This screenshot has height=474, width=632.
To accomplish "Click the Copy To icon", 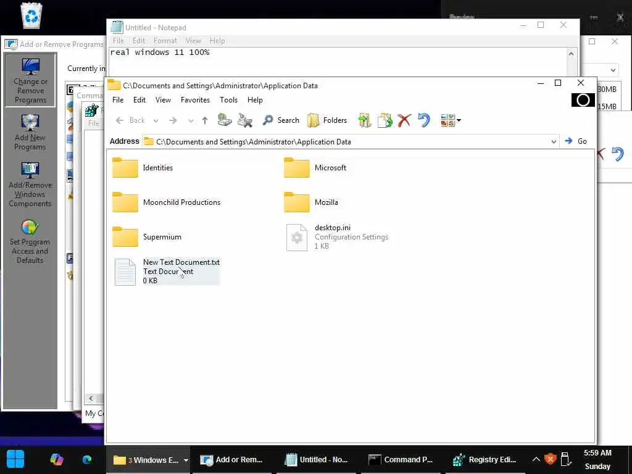I will coord(385,120).
